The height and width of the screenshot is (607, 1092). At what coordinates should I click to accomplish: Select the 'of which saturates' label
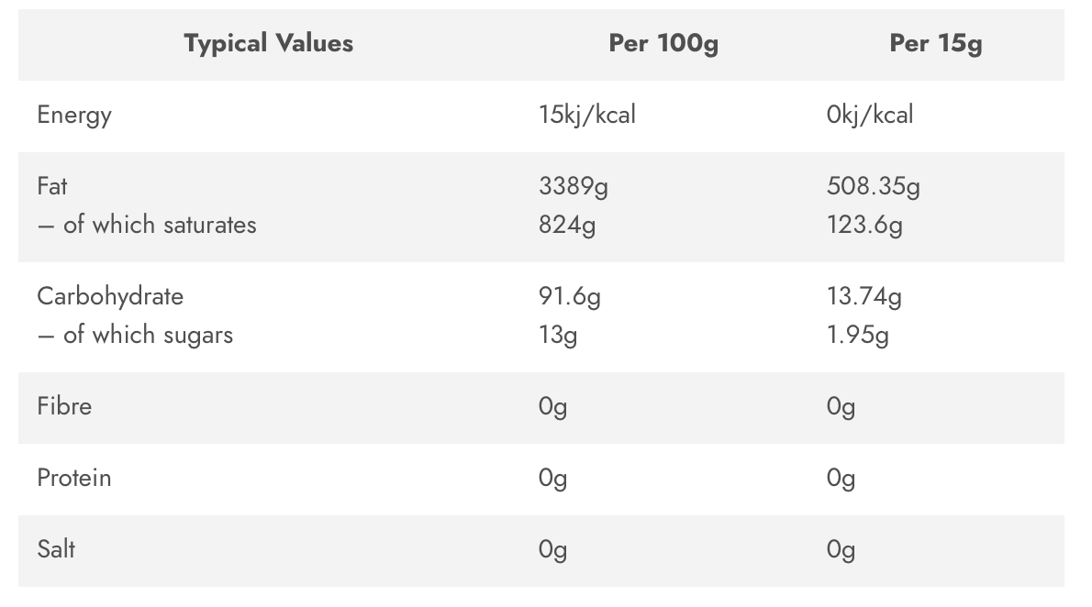146,225
